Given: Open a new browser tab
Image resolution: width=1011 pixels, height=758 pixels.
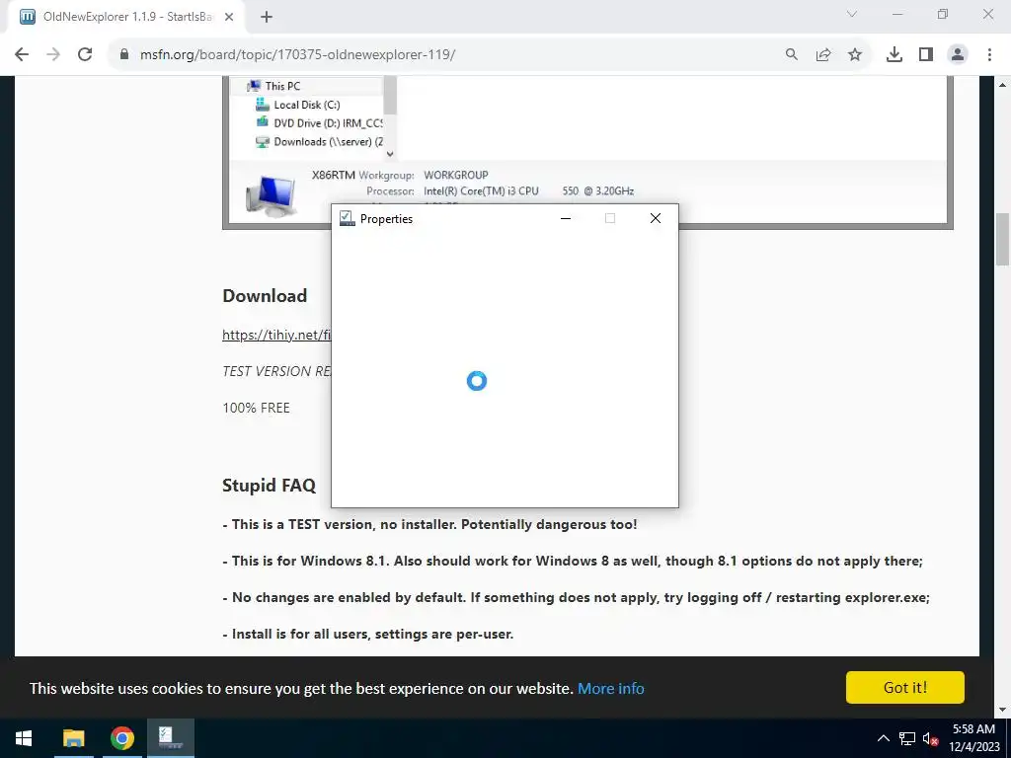Looking at the screenshot, I should 267,17.
